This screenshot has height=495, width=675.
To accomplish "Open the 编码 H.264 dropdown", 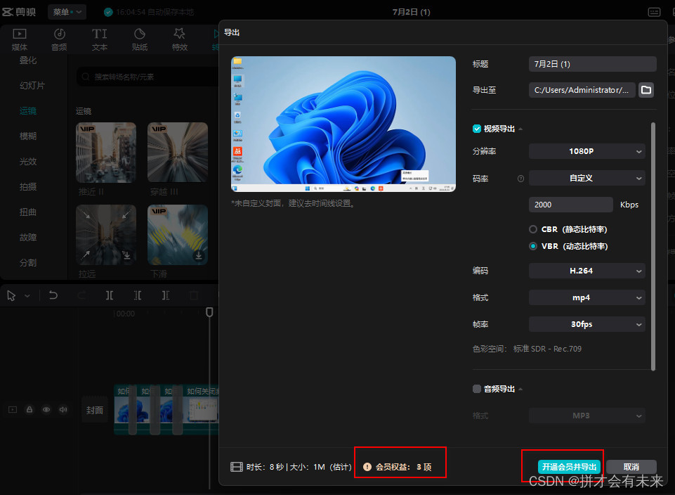I will pyautogui.click(x=586, y=271).
